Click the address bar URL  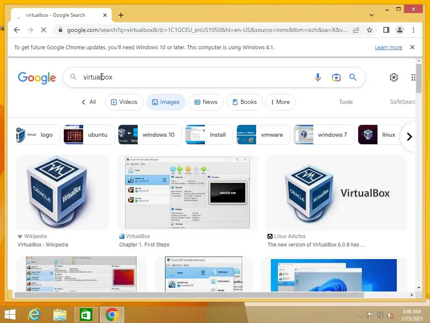pyautogui.click(x=207, y=30)
